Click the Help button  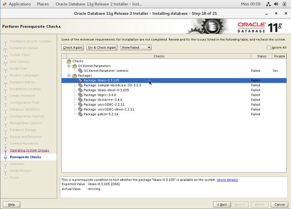coord(12,205)
